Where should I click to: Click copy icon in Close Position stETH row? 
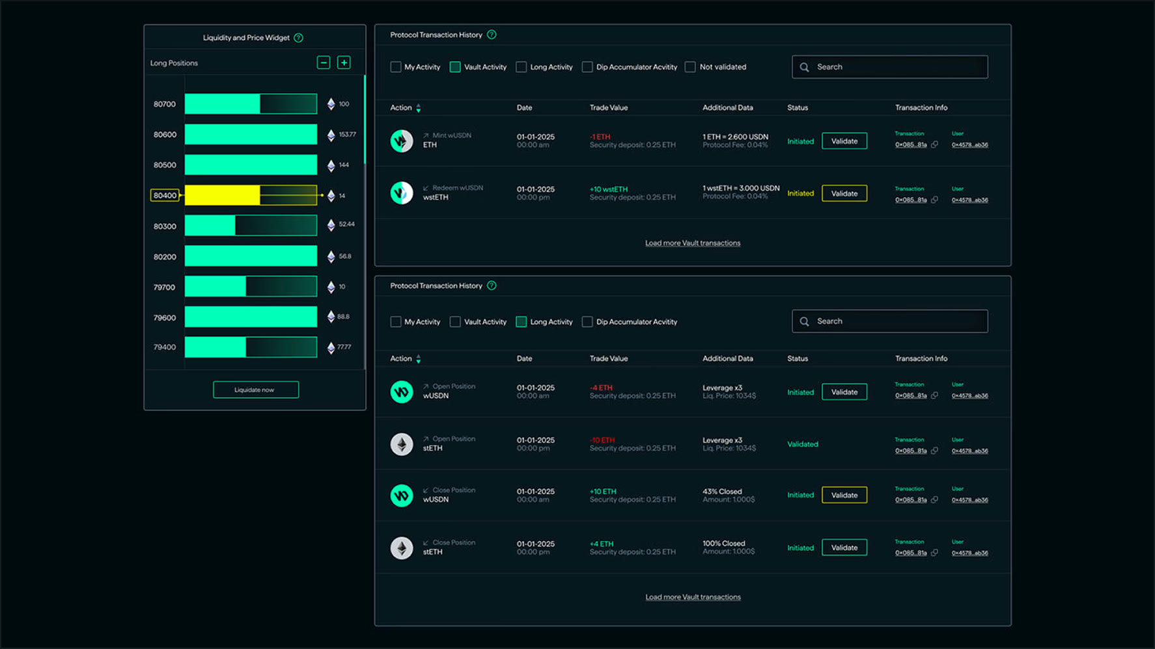934,553
